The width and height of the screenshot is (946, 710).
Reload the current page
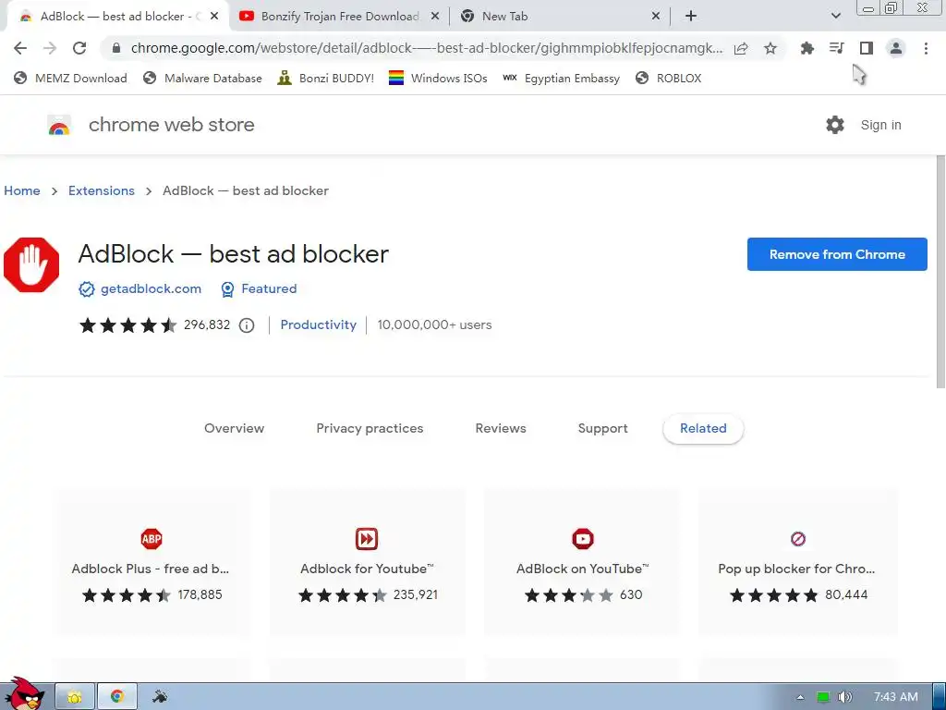coord(79,48)
